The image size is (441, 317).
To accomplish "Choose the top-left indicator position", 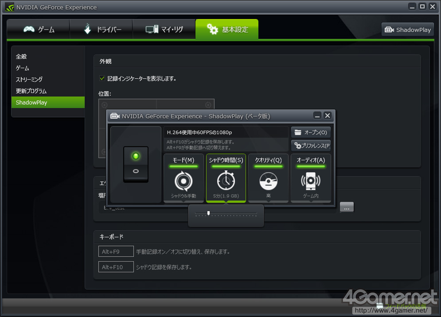I will coord(104,105).
